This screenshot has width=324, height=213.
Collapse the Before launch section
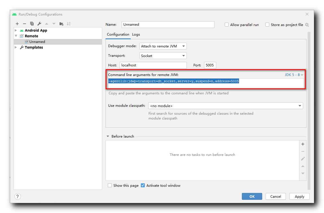(x=108, y=136)
